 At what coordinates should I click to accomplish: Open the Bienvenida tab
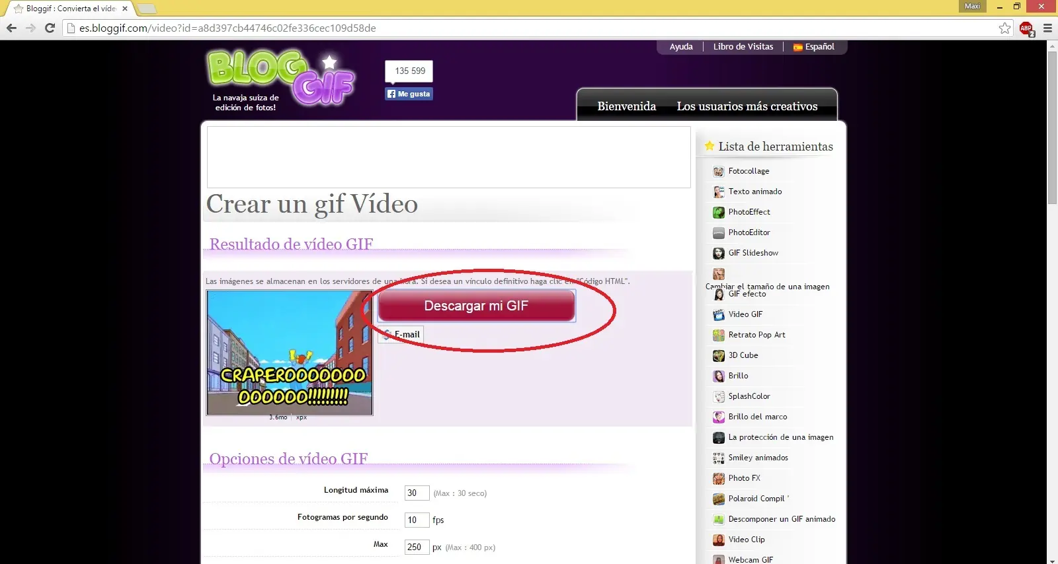point(626,106)
